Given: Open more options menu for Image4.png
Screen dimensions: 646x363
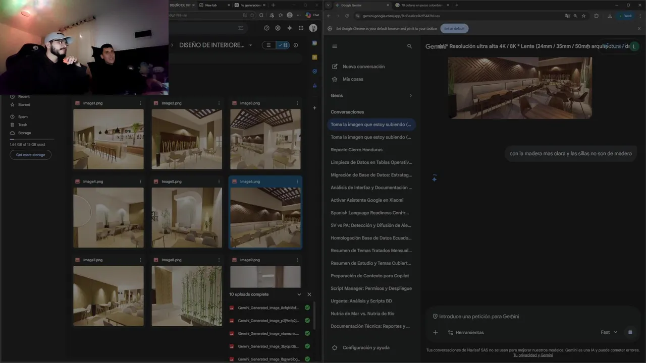Looking at the screenshot, I should (141, 181).
